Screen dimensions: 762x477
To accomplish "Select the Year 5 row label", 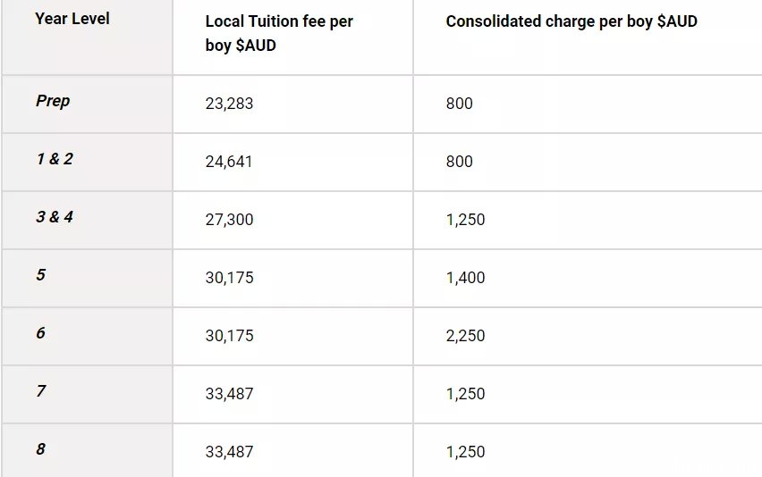I will point(41,274).
